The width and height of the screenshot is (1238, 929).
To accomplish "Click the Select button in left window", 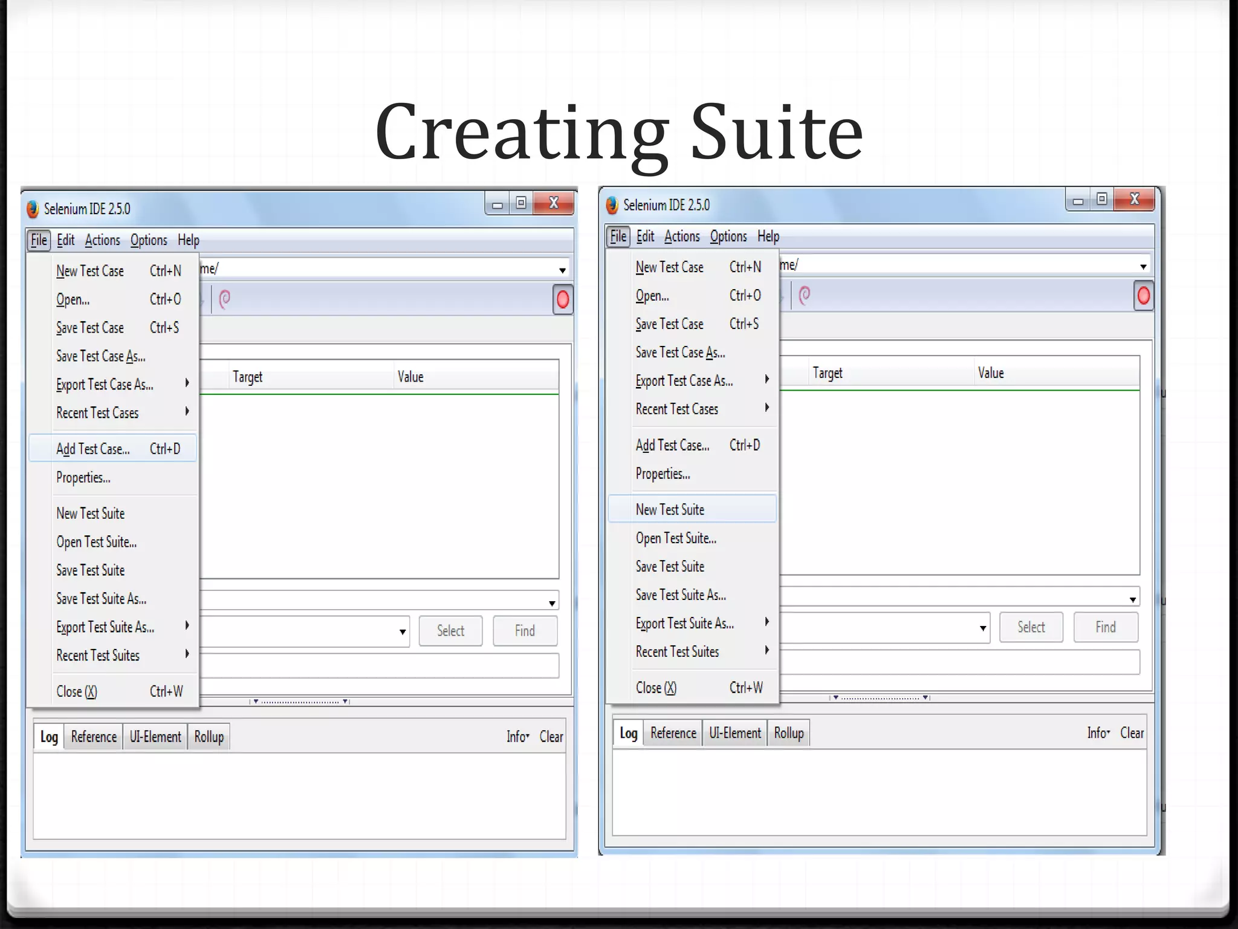I will [x=450, y=631].
